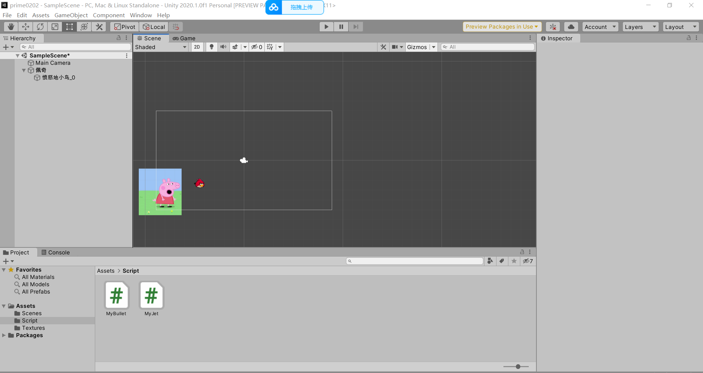Toggle Local handle rotation
Viewport: 703px width, 373px height.
154,27
